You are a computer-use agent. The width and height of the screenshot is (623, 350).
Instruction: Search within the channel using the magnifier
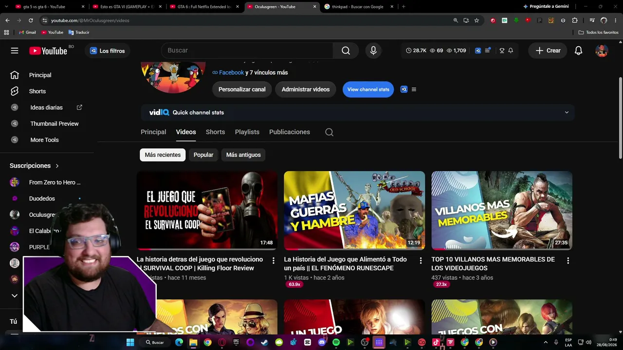pos(329,132)
